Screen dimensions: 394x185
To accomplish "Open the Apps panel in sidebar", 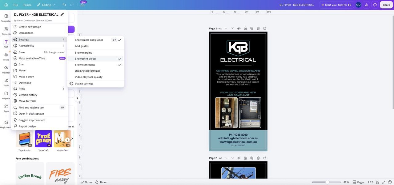I will coord(6,108).
